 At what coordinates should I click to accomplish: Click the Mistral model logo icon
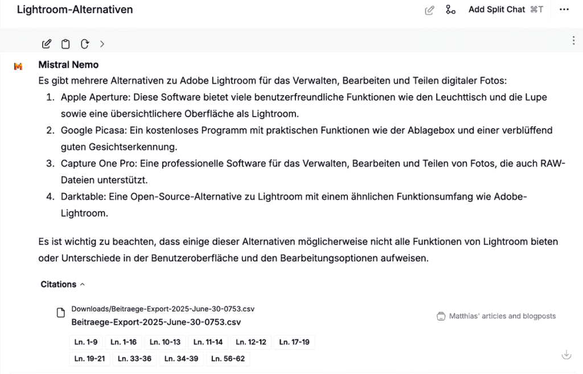click(18, 67)
